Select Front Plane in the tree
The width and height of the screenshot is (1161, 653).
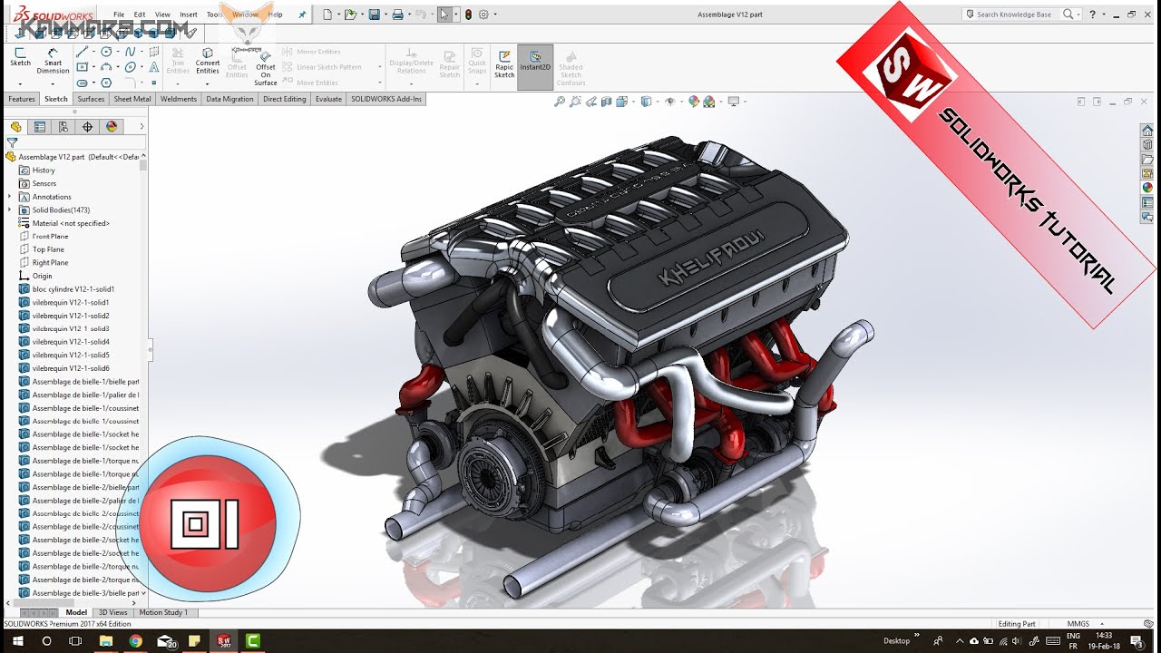click(50, 236)
